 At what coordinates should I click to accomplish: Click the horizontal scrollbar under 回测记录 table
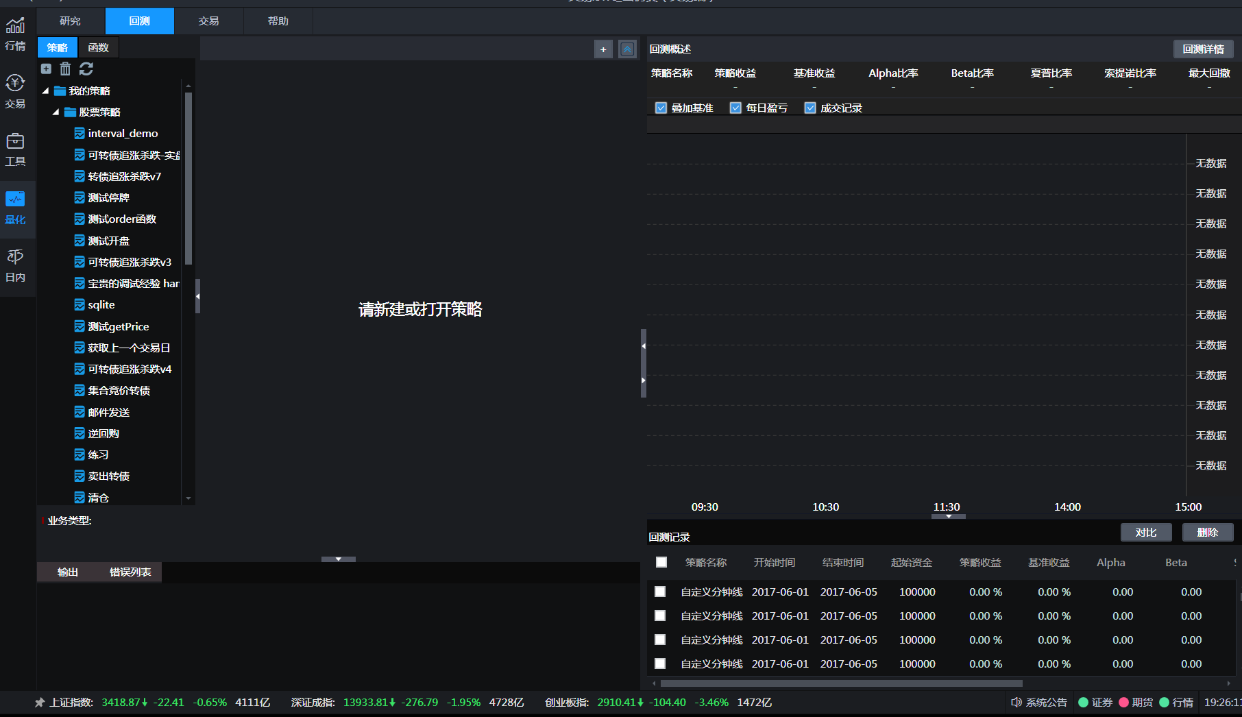coord(841,683)
